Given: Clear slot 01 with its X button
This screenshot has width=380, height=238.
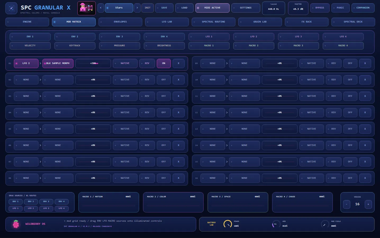Looking at the screenshot, I should point(179,63).
